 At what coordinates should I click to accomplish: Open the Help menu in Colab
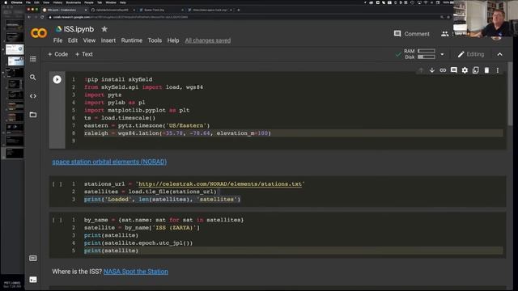coord(173,40)
